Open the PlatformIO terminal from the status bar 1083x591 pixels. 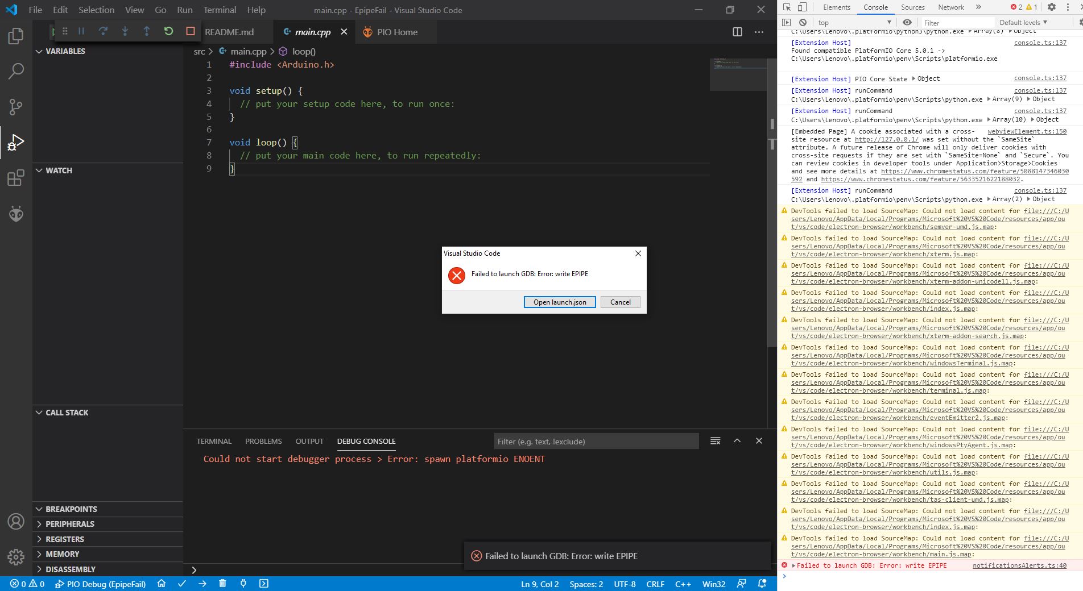(264, 584)
